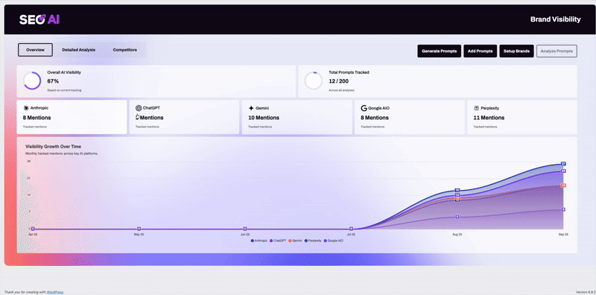The height and width of the screenshot is (295, 596).
Task: Select the Jun 25 data point marker
Action: (x=245, y=229)
